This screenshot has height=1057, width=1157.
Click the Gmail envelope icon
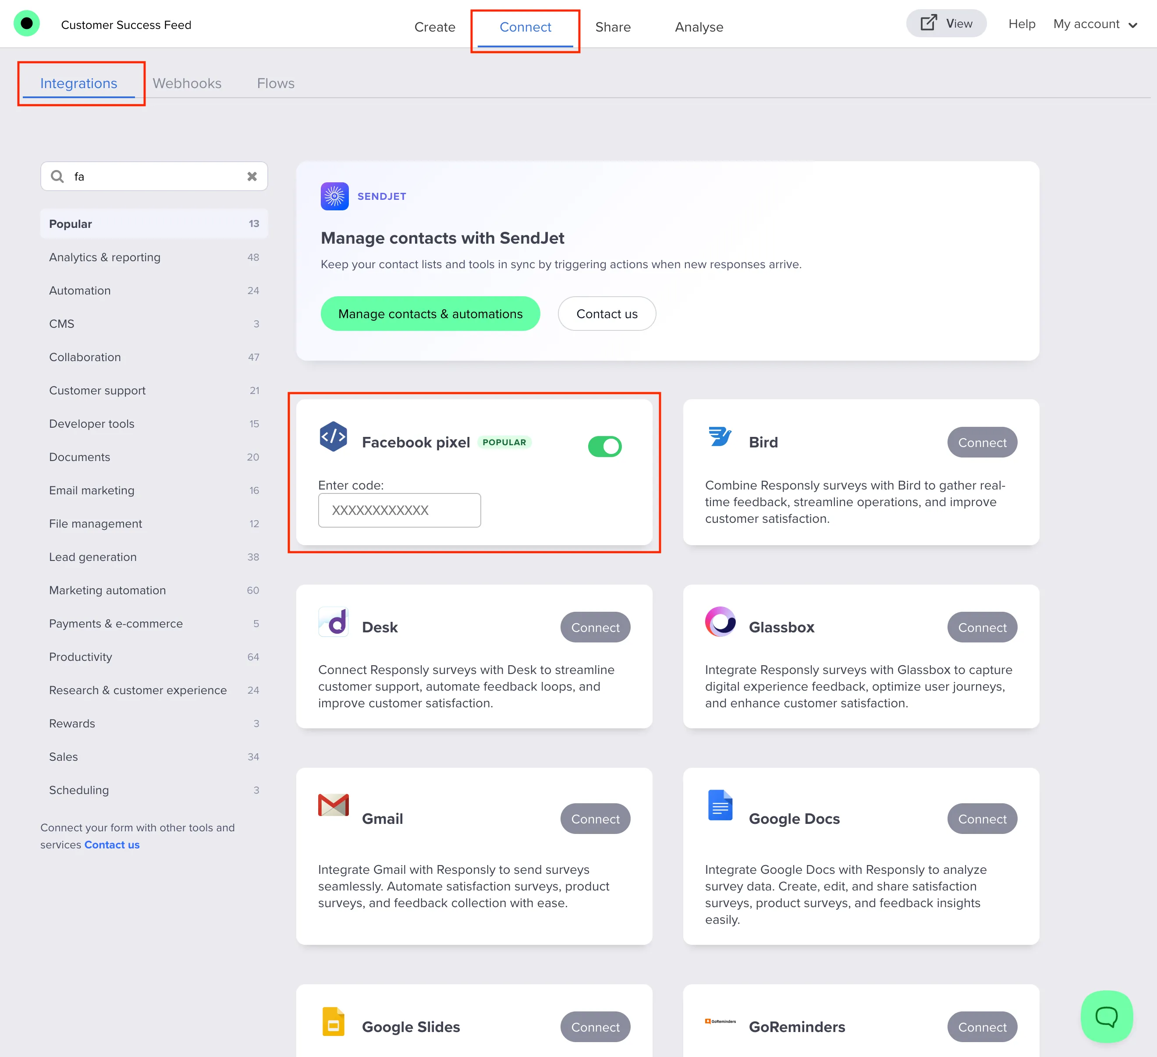[334, 805]
